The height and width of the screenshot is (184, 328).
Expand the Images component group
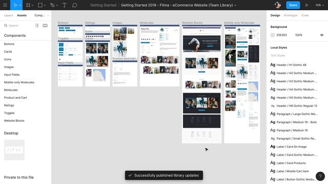click(9, 67)
